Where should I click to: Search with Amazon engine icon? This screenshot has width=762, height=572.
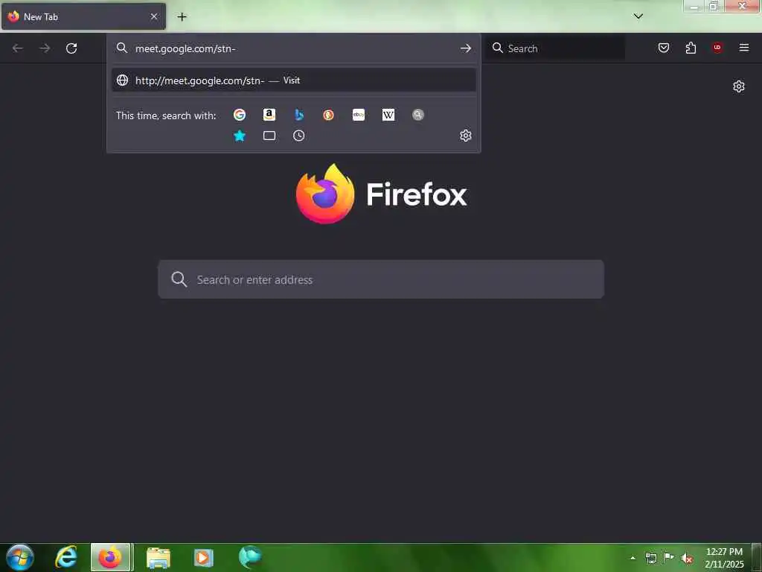[269, 115]
